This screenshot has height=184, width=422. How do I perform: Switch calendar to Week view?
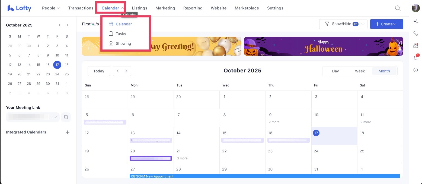coord(360,71)
